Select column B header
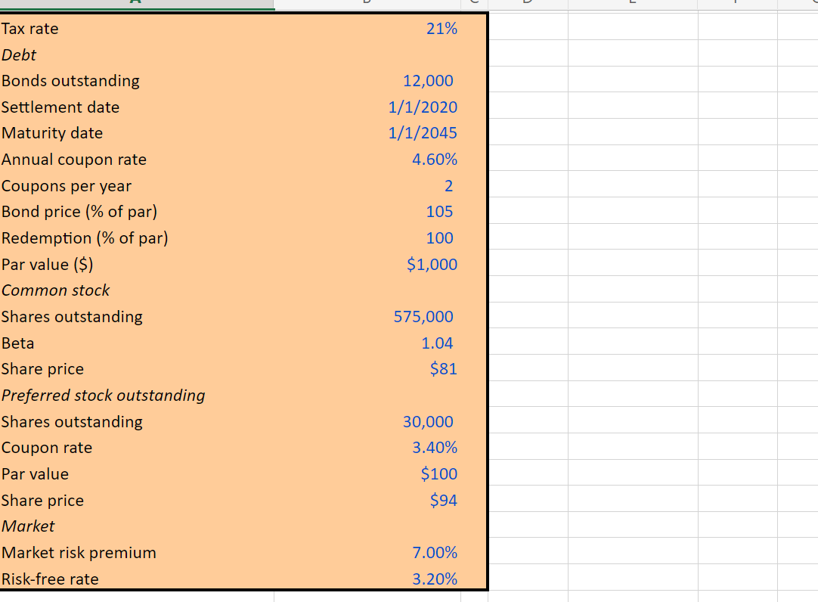The image size is (818, 602). [x=366, y=5]
